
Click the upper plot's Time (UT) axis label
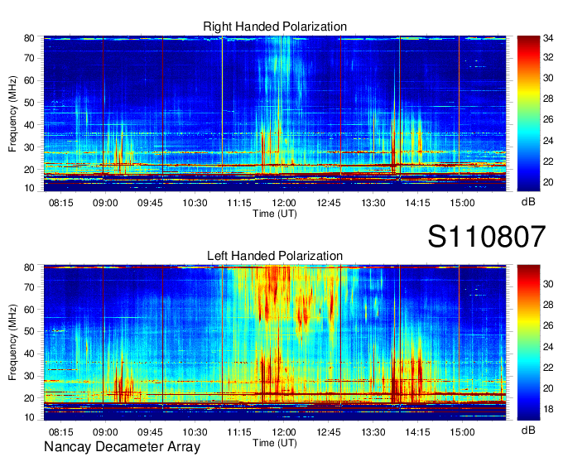coord(275,214)
